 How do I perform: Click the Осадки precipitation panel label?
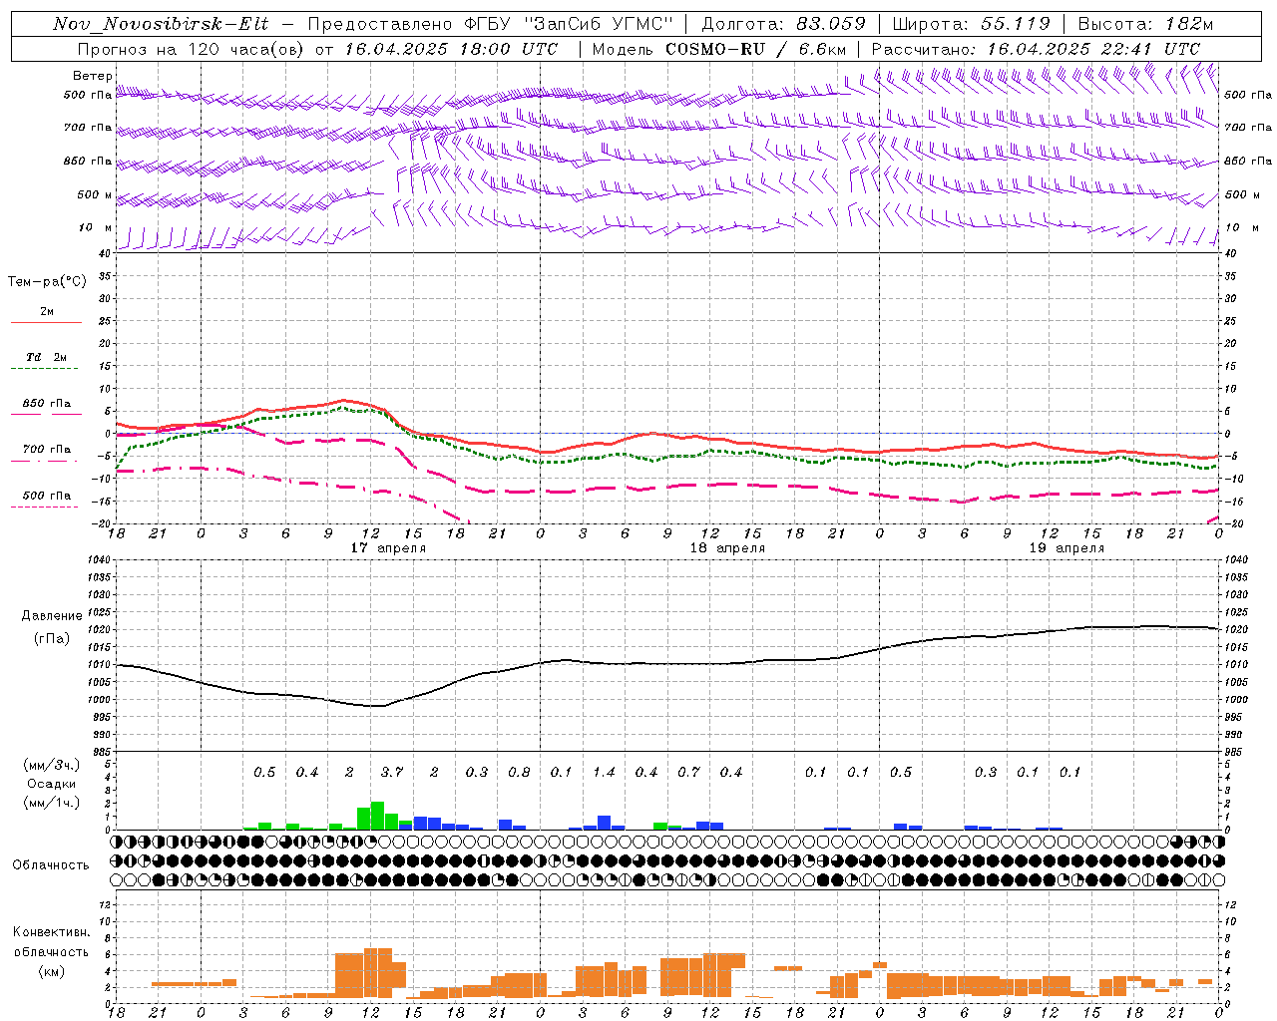tap(51, 785)
